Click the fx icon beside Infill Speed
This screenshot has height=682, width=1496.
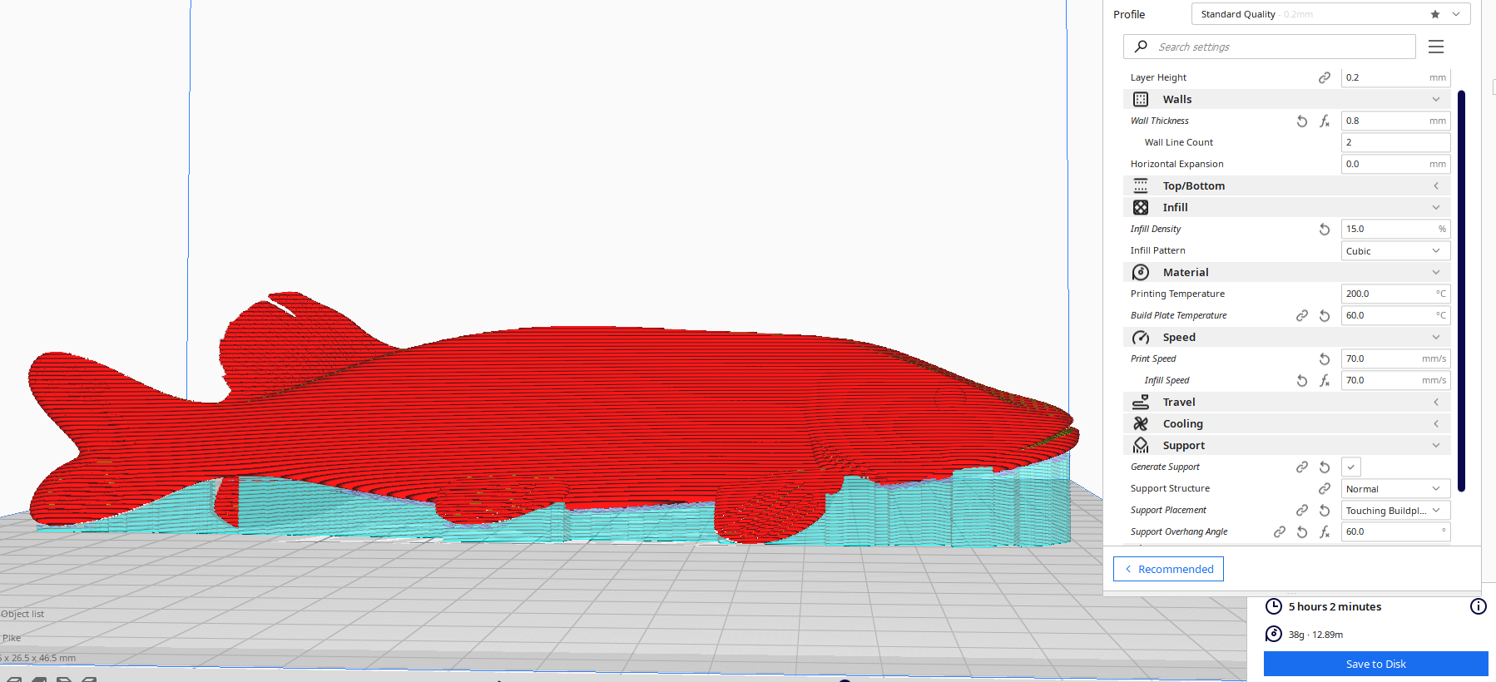tap(1325, 381)
